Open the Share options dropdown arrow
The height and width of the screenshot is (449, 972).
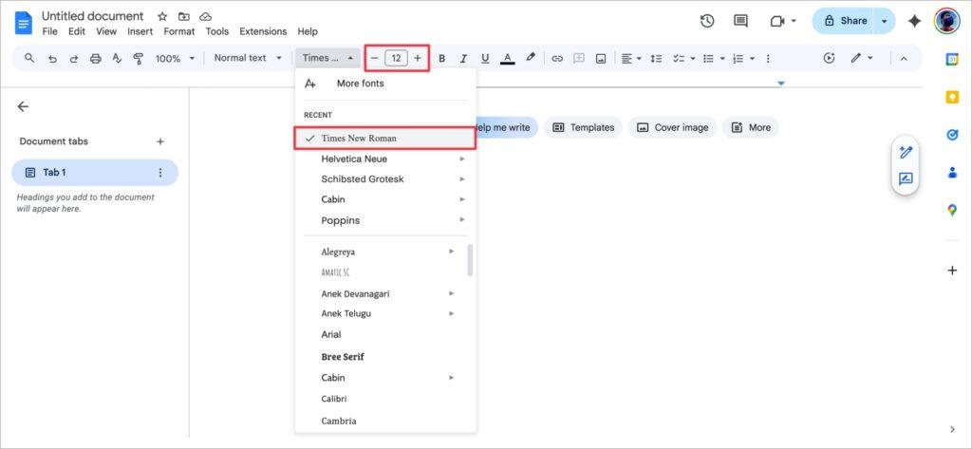coord(885,21)
